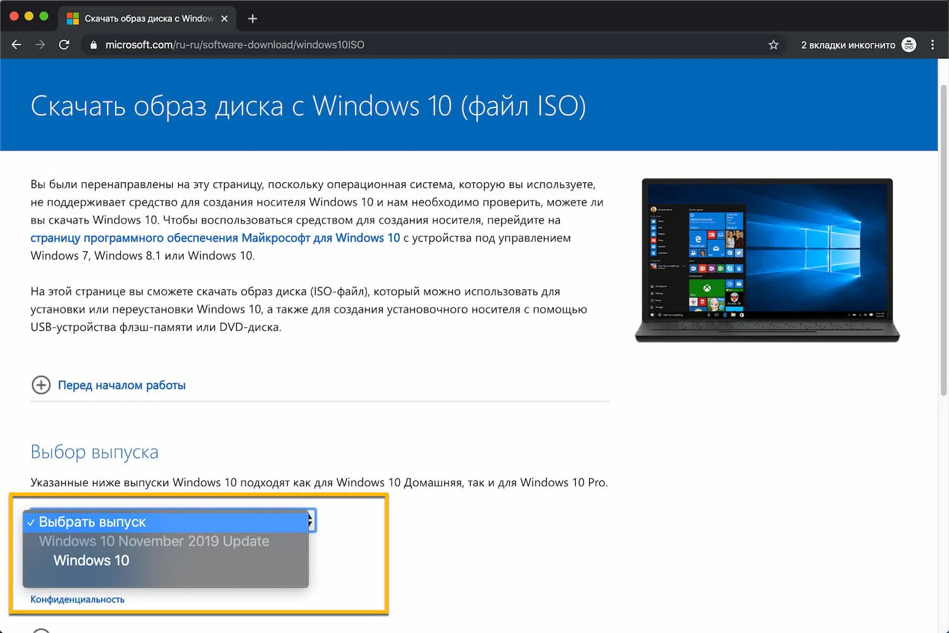Click the yellow macOS minimize control
The image size is (949, 633).
click(x=28, y=16)
